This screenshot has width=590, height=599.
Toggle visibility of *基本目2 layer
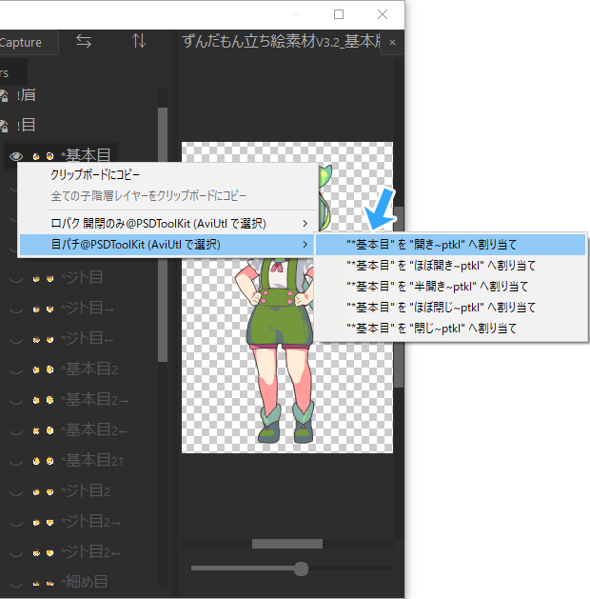coord(16,369)
